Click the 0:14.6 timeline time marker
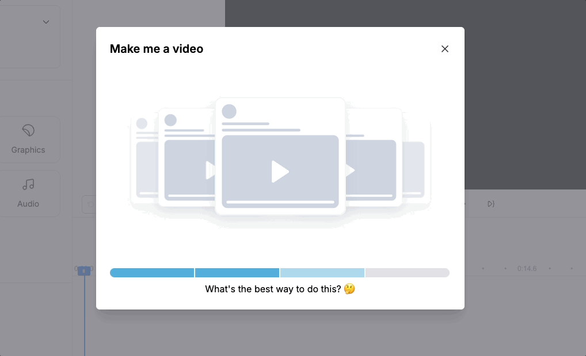The height and width of the screenshot is (356, 586). (x=527, y=269)
